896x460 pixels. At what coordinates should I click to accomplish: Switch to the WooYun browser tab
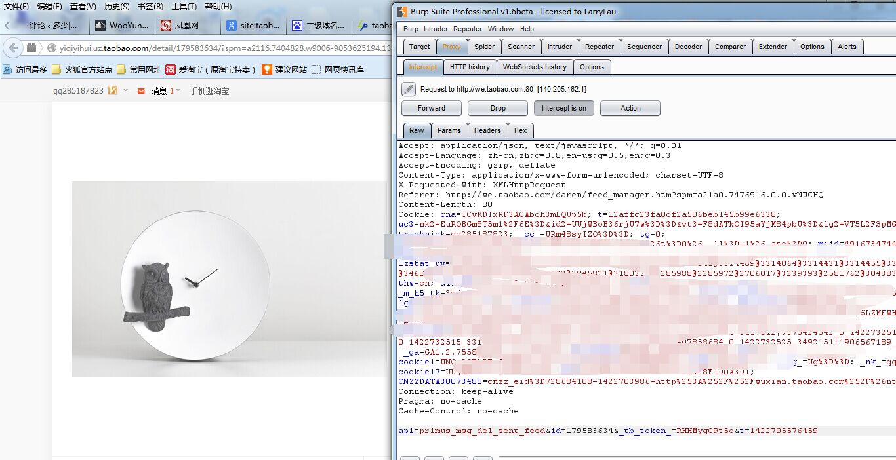tap(122, 26)
